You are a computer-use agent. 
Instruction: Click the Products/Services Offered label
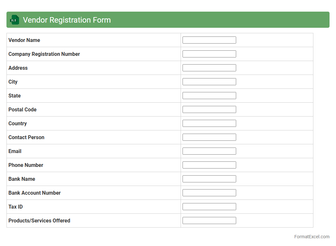coord(39,220)
